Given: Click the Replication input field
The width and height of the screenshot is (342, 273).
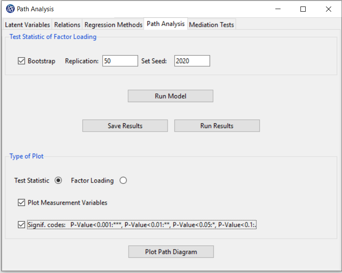Looking at the screenshot, I should pos(120,61).
